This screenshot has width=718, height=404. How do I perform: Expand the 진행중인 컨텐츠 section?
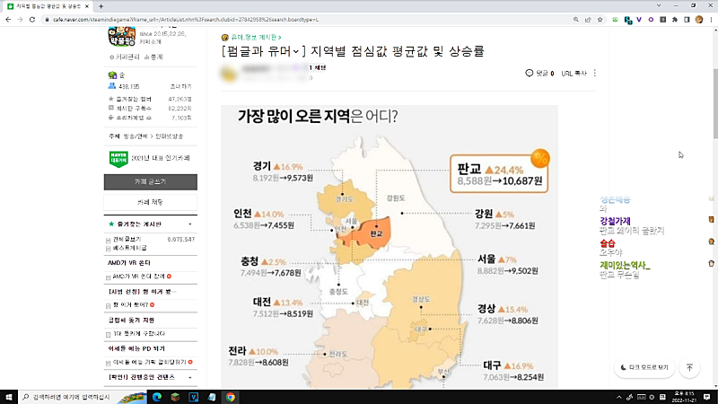190,376
